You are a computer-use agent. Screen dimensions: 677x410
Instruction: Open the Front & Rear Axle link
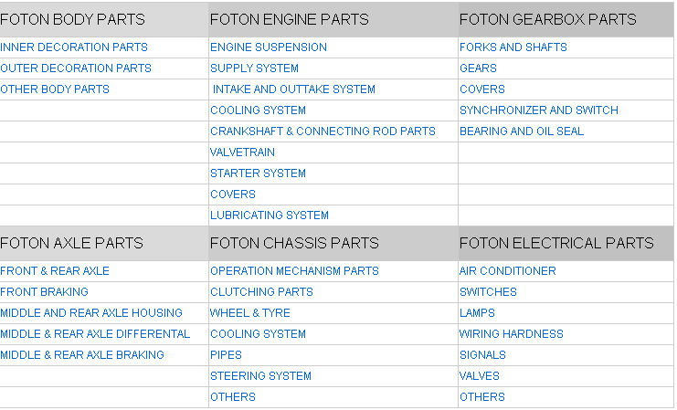click(x=55, y=271)
